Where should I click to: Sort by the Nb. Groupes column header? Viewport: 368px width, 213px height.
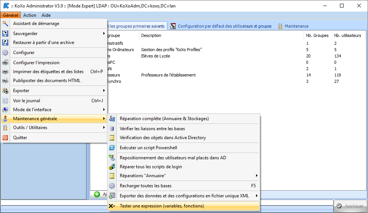pyautogui.click(x=317, y=35)
